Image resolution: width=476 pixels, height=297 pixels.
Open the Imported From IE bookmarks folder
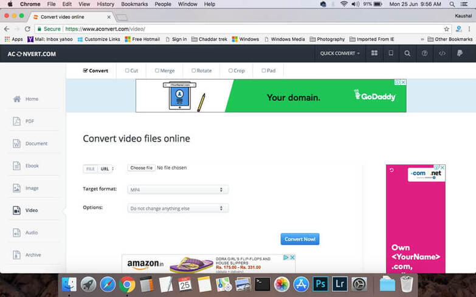(x=372, y=39)
